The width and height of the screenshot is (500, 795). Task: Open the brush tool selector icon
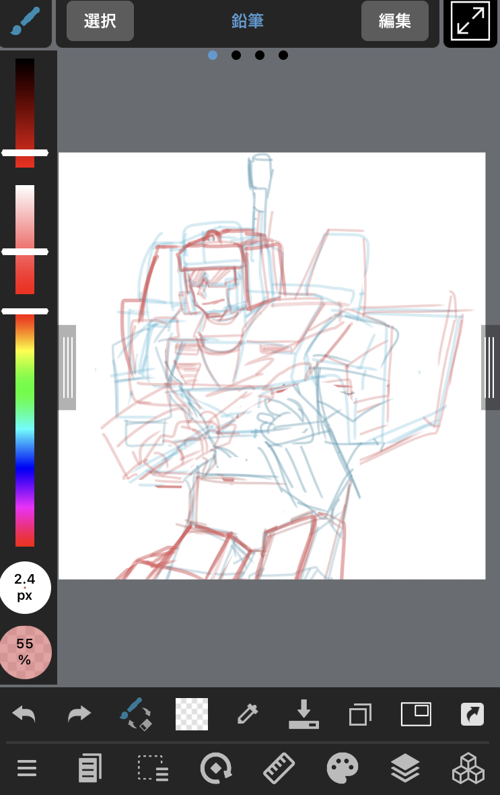(x=24, y=22)
